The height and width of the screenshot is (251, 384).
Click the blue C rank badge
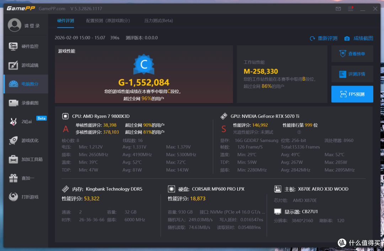[144, 64]
